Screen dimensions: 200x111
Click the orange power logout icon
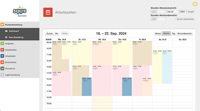tap(195, 4)
